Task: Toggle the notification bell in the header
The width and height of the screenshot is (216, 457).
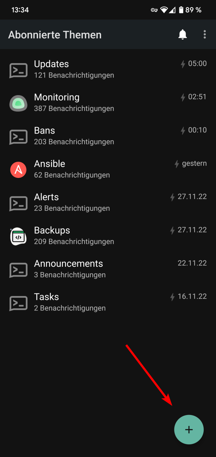Action: click(x=183, y=35)
